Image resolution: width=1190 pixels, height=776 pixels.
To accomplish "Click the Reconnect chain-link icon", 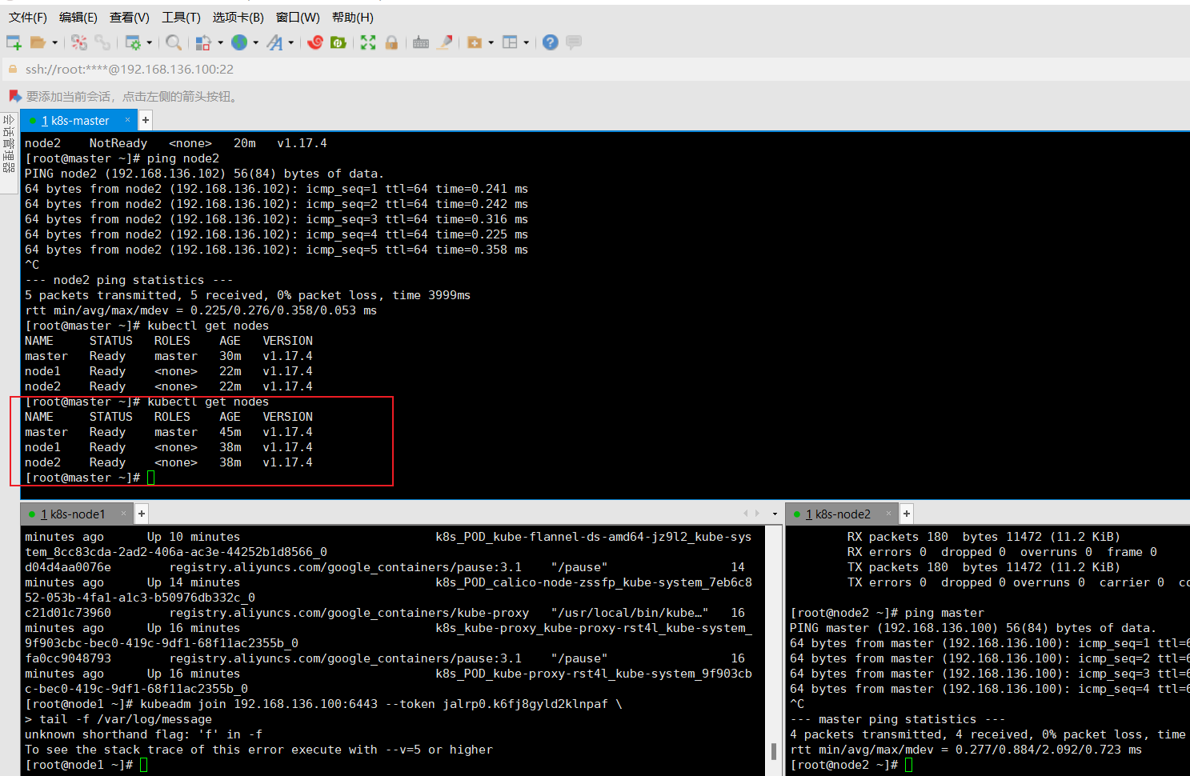I will tap(102, 42).
